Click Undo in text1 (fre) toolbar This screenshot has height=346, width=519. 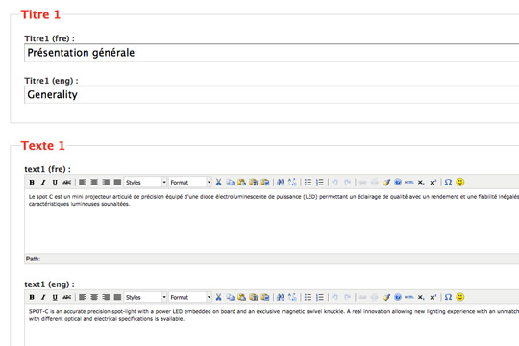(x=335, y=182)
